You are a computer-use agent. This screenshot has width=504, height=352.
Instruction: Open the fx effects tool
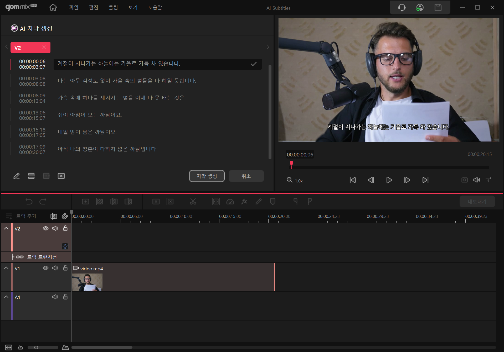244,202
